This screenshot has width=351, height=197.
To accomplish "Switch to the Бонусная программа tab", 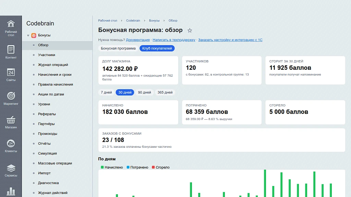I will (118, 48).
